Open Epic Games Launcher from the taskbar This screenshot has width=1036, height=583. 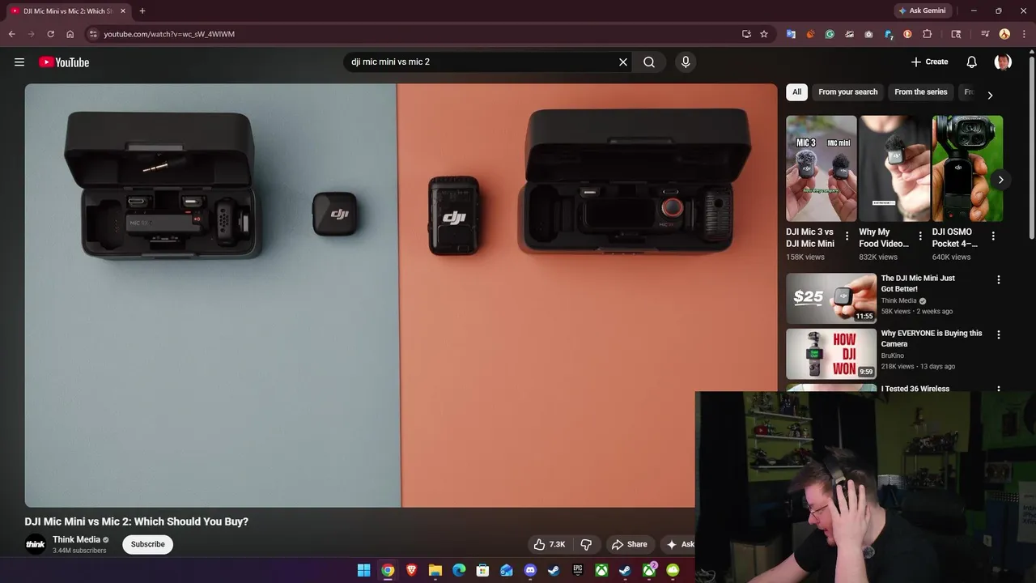point(578,570)
